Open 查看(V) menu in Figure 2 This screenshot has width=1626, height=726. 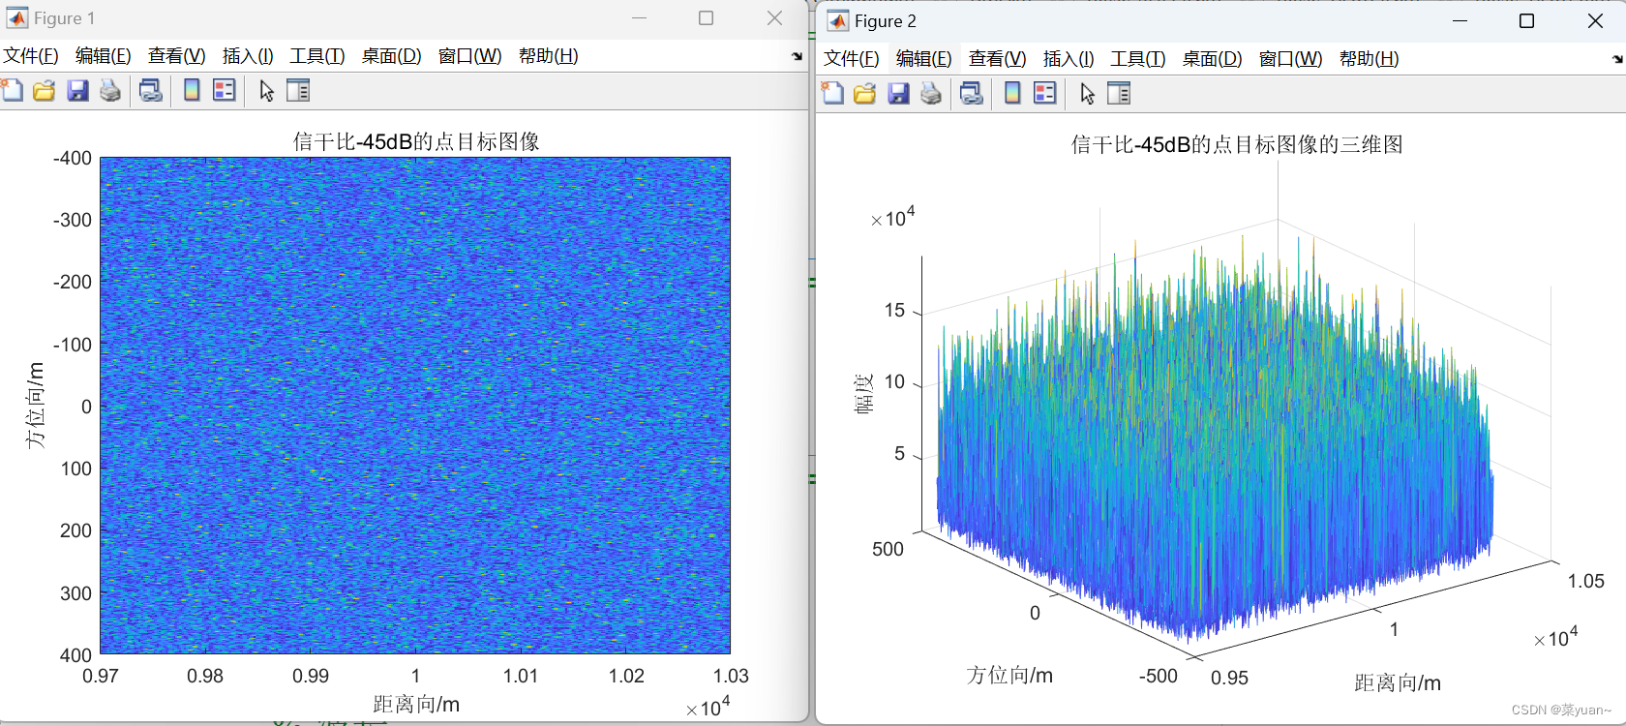[x=997, y=59]
